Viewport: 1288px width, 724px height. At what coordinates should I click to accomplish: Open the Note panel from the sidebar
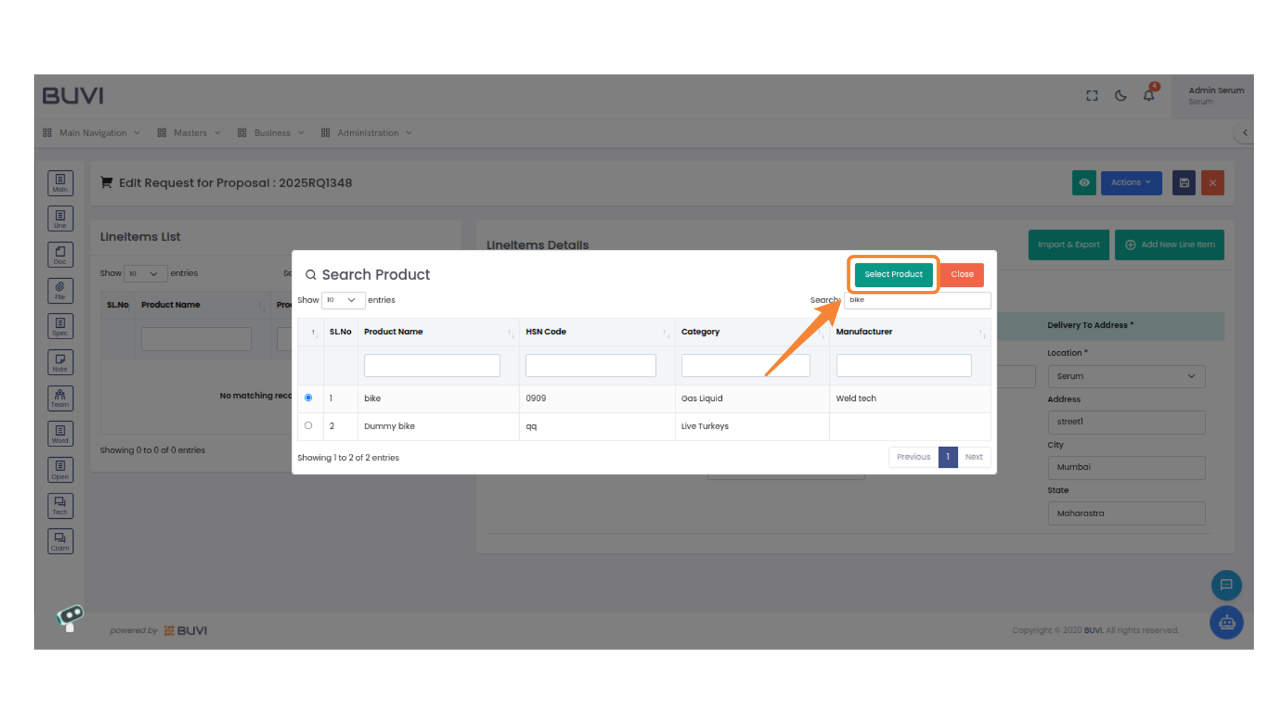(x=60, y=361)
